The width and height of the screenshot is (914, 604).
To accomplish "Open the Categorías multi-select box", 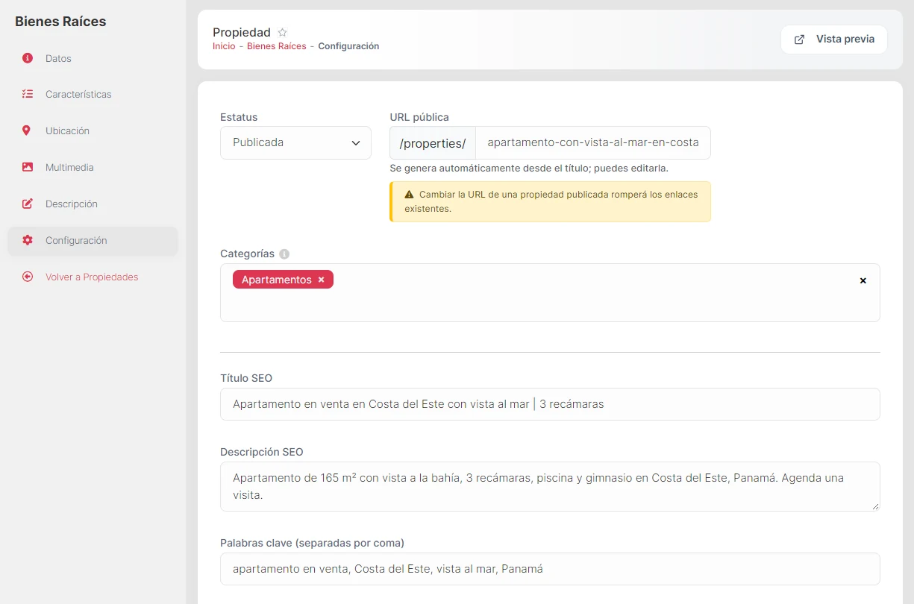I will (x=550, y=292).
